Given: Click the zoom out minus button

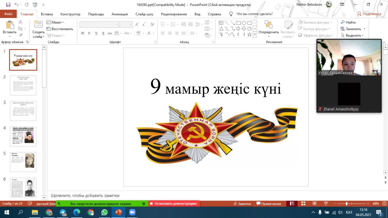Looking at the screenshot, I should point(334,203).
